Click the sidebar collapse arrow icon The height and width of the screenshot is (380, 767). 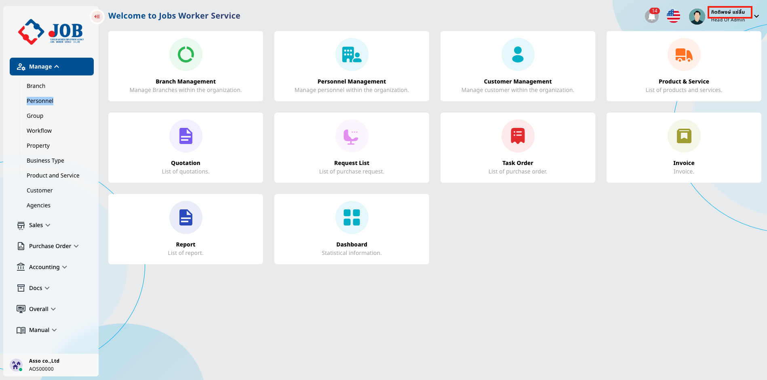[x=97, y=17]
